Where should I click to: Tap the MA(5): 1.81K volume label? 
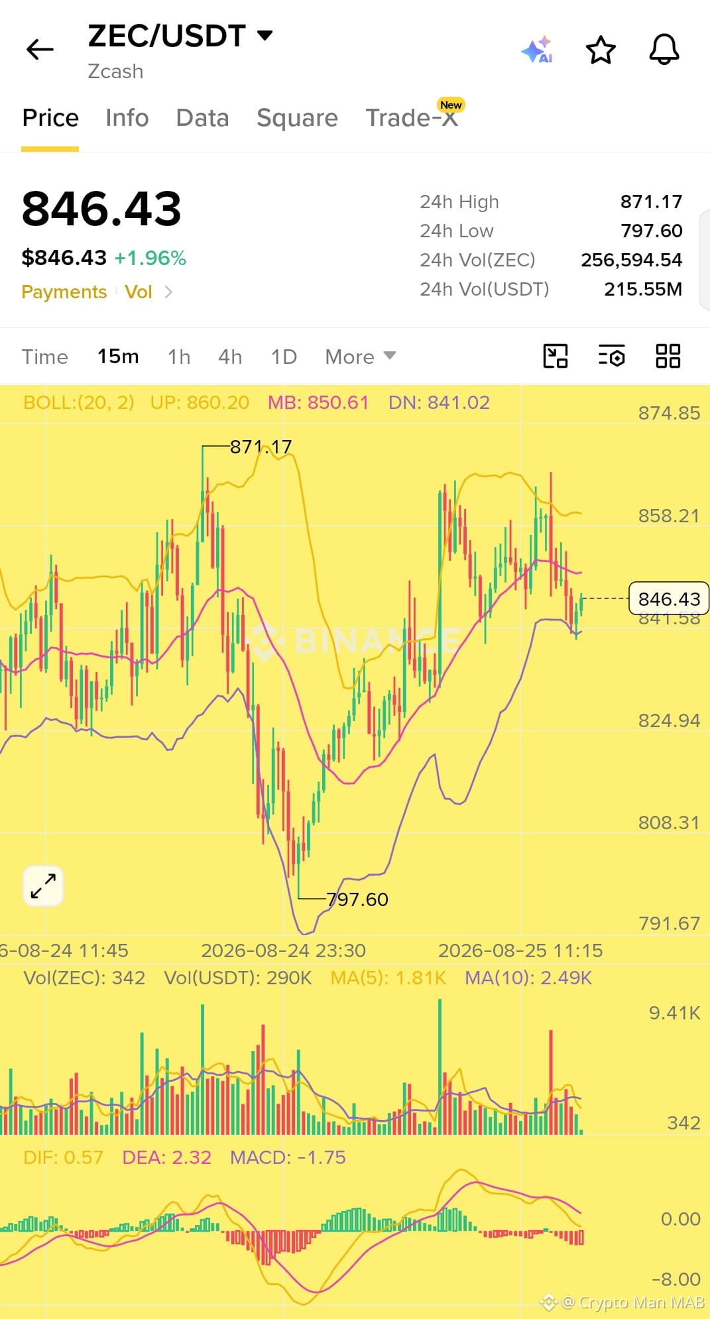click(388, 978)
